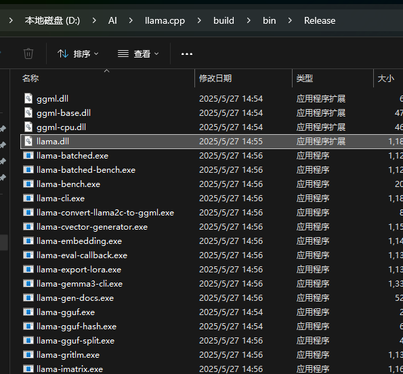Select llama-batched.exe application icon
This screenshot has width=403, height=374.
point(28,156)
